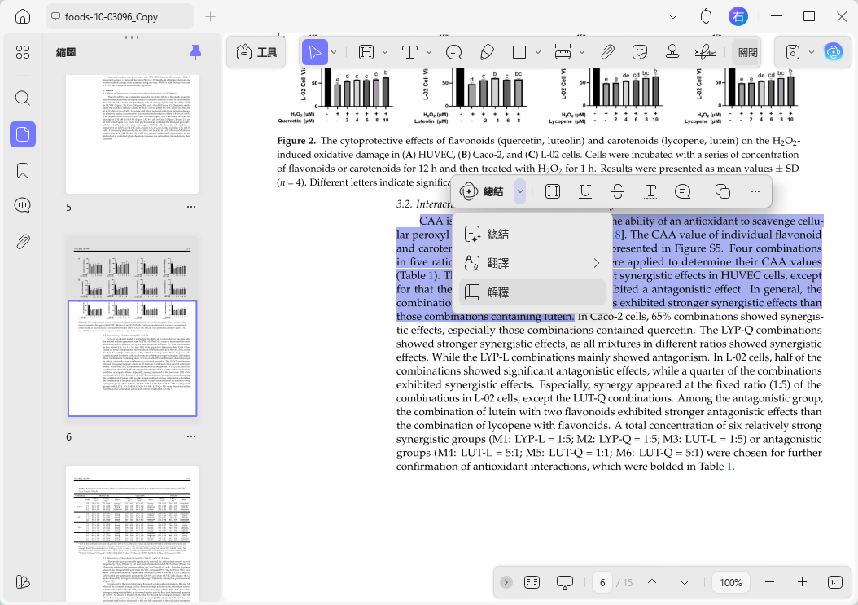Open the AI assistant icon at top right

click(834, 52)
